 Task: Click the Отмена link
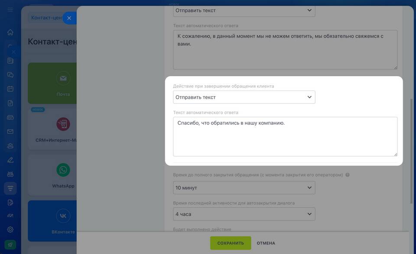point(266,243)
